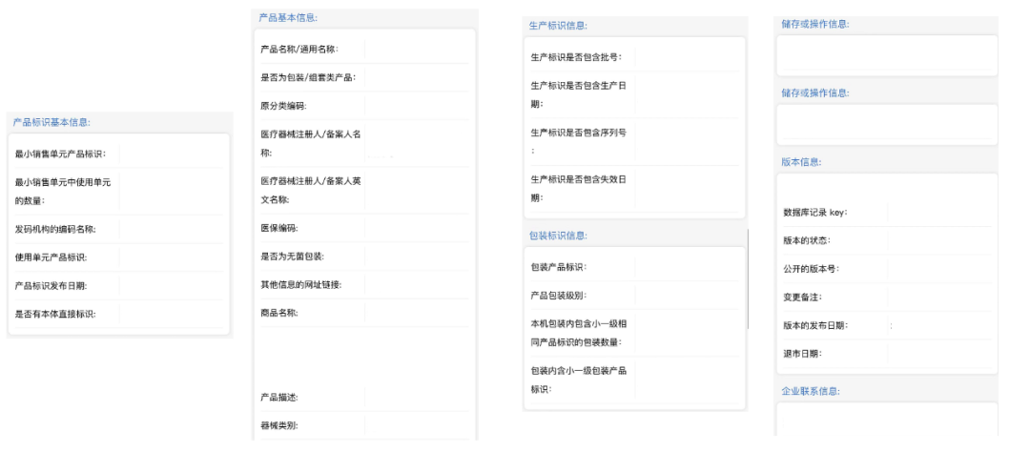Click the 产品标识基本信息 section heading

pos(51,122)
